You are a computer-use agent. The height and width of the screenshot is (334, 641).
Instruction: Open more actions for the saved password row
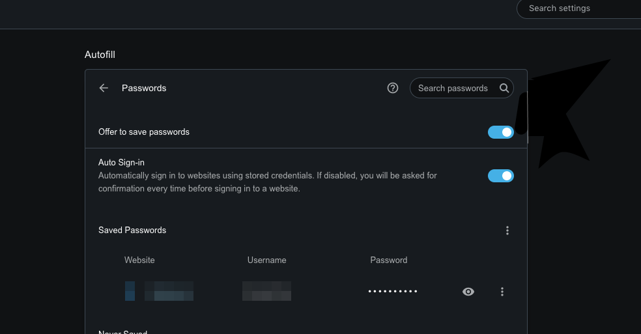[502, 292]
